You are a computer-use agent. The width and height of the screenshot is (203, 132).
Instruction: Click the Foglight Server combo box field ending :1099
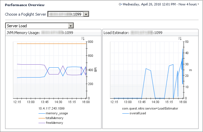click(68, 14)
